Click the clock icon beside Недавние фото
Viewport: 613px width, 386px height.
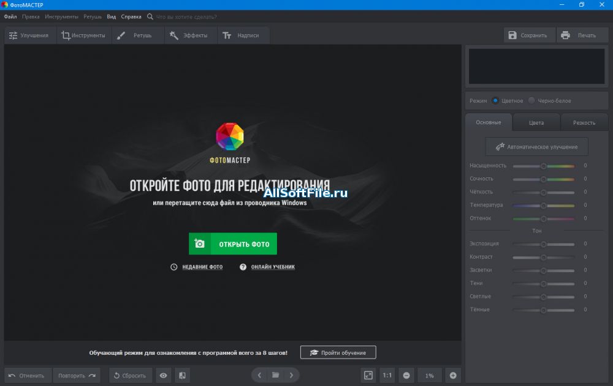pos(174,267)
